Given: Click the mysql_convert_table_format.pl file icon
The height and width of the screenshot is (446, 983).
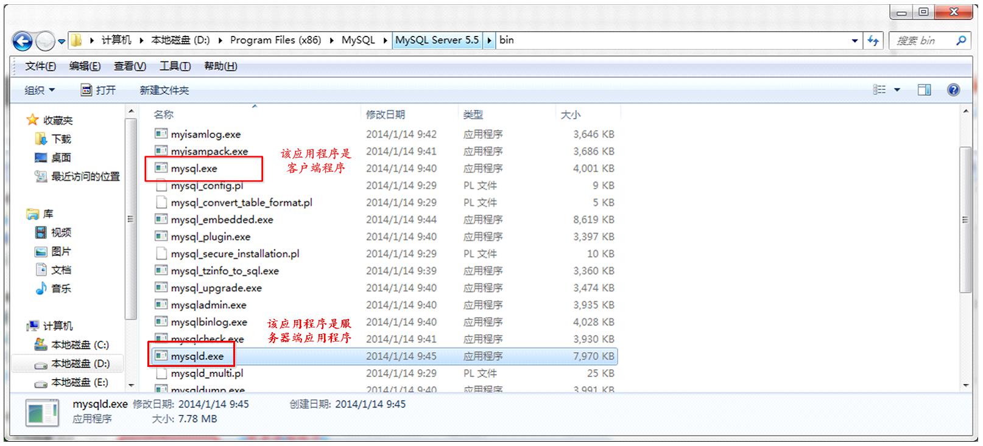Looking at the screenshot, I should tap(161, 202).
